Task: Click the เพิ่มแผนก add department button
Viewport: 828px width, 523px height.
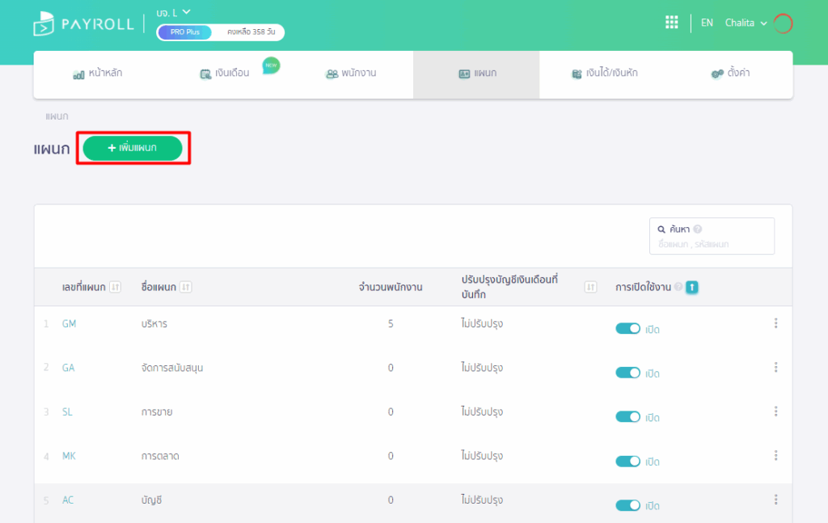Action: pos(133,148)
